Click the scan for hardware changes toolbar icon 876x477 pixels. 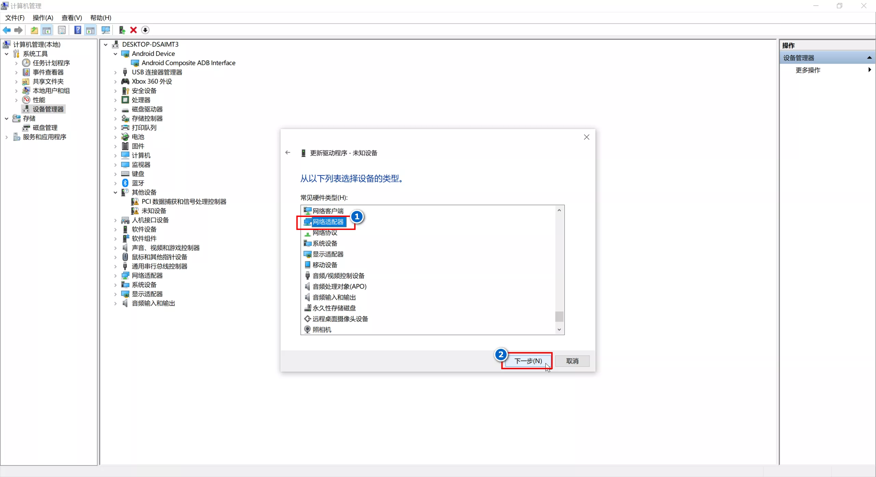(x=106, y=30)
